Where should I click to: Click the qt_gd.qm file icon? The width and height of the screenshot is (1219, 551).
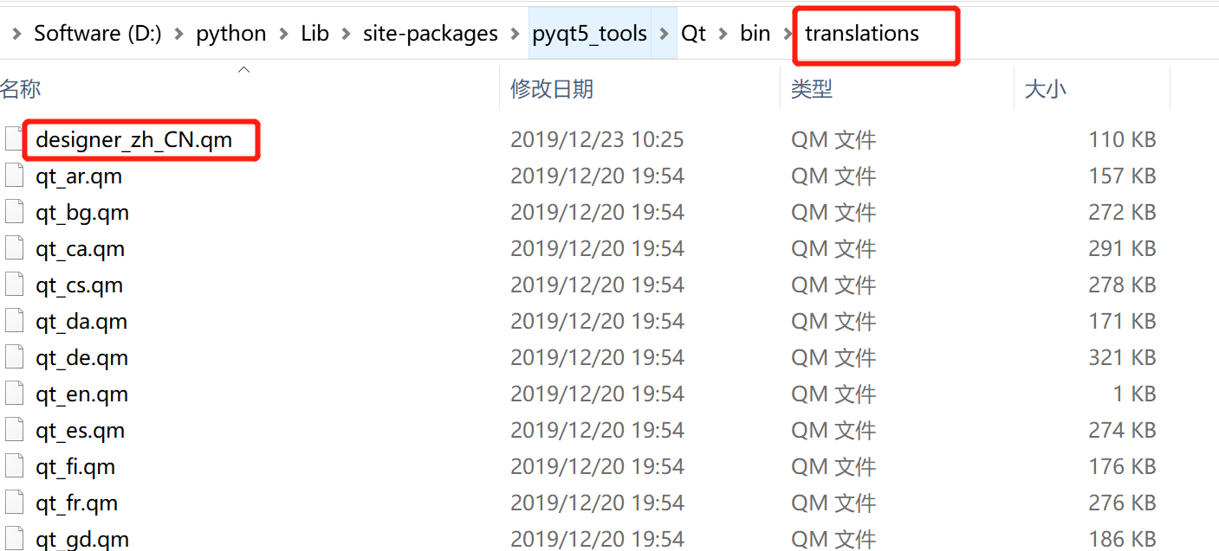click(15, 539)
